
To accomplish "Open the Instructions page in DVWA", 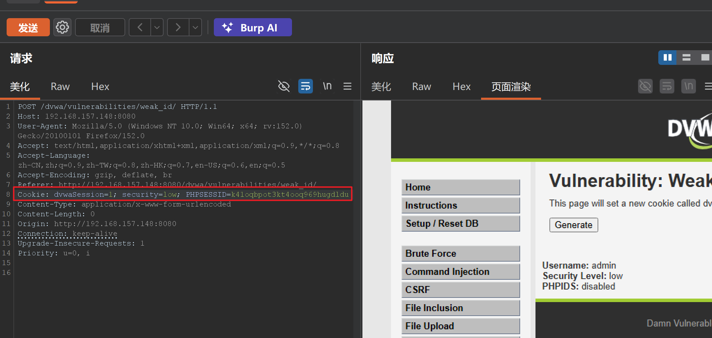I will [460, 205].
